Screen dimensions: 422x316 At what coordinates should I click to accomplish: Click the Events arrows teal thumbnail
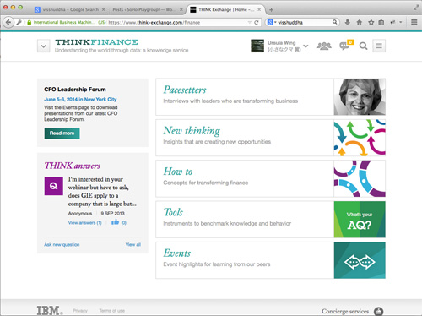pos(360,260)
